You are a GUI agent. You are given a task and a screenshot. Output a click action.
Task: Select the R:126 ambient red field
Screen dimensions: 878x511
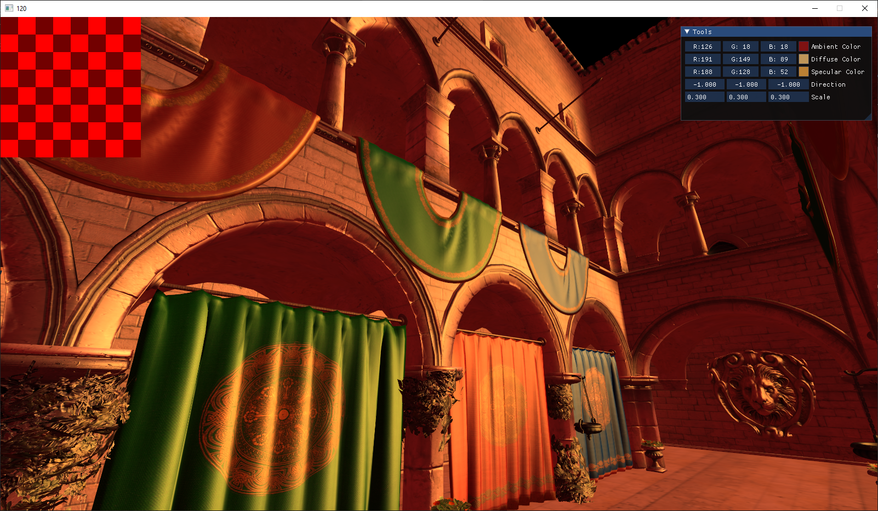coord(704,46)
